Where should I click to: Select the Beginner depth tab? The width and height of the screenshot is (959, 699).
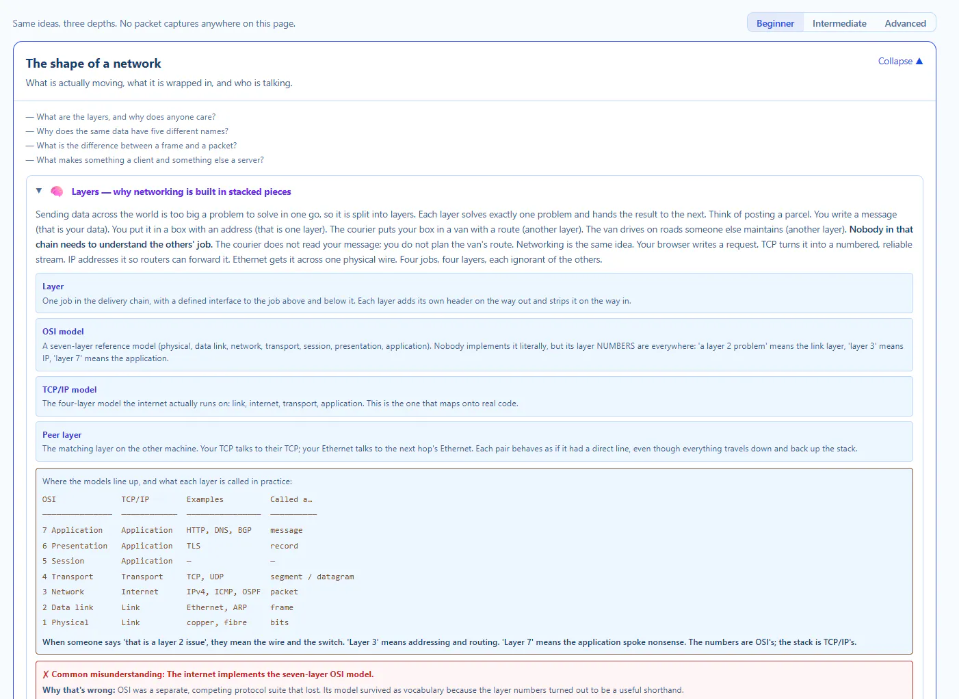coord(775,23)
